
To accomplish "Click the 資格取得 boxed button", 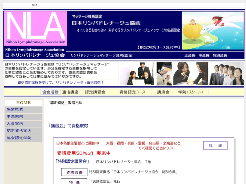I will click(74, 172).
